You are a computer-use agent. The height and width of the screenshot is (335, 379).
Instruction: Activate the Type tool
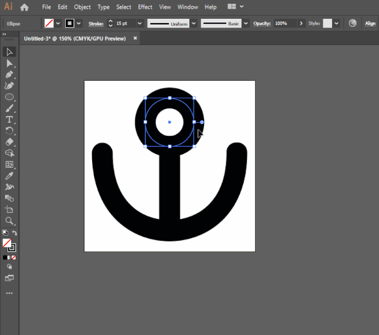point(9,120)
